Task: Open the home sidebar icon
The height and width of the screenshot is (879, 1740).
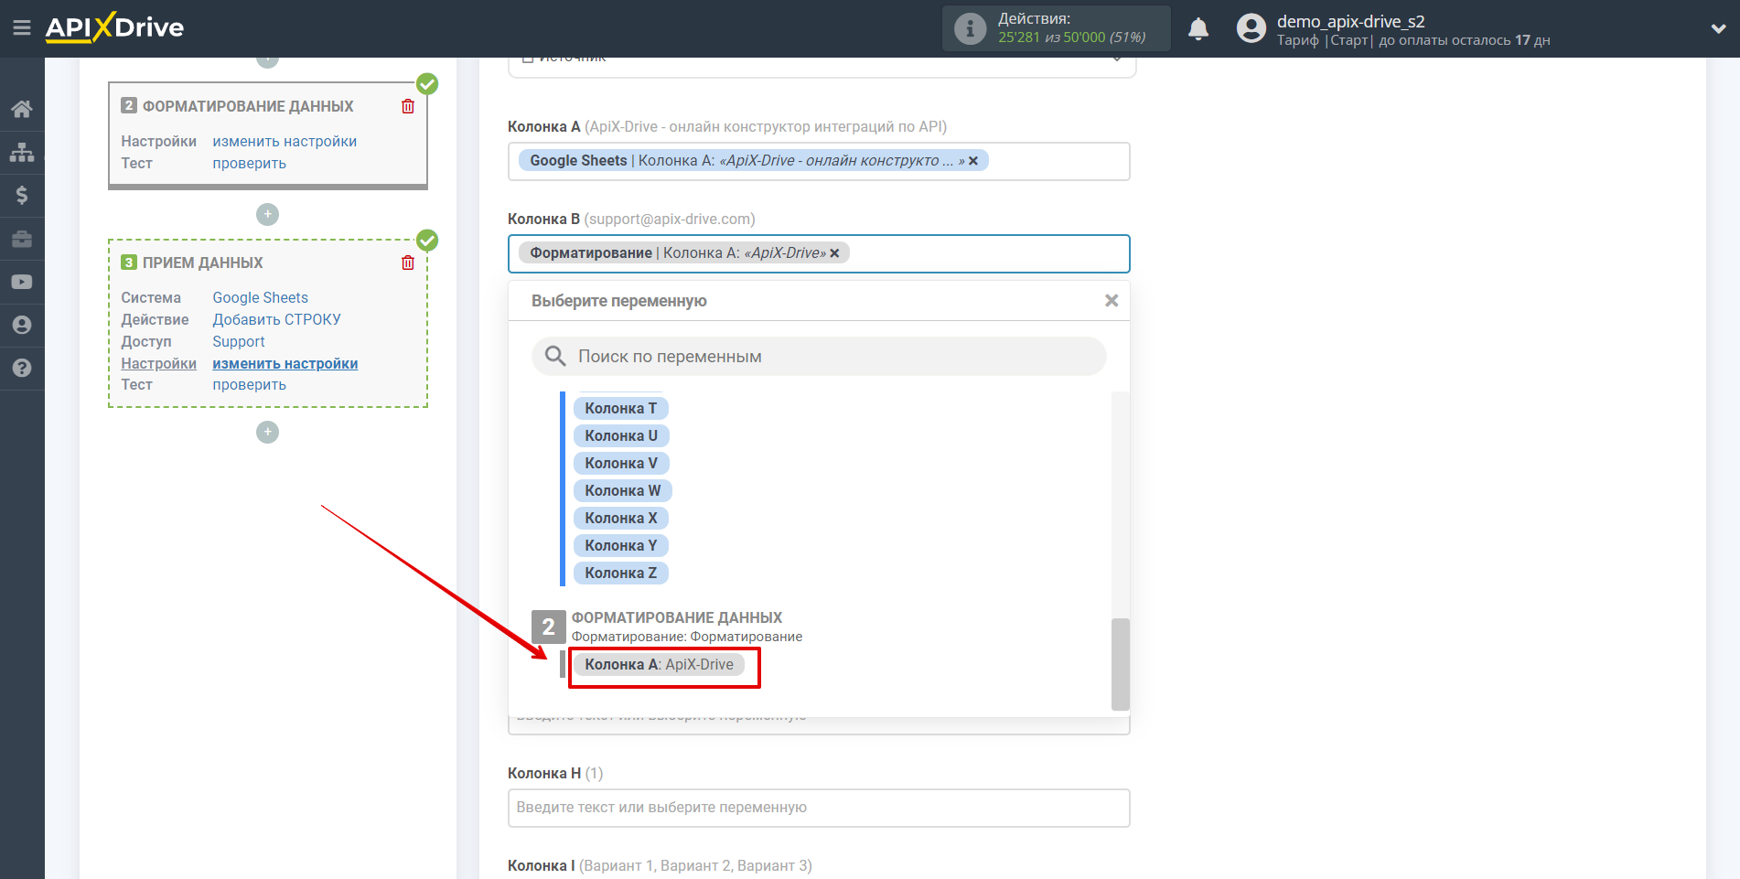Action: click(x=22, y=110)
